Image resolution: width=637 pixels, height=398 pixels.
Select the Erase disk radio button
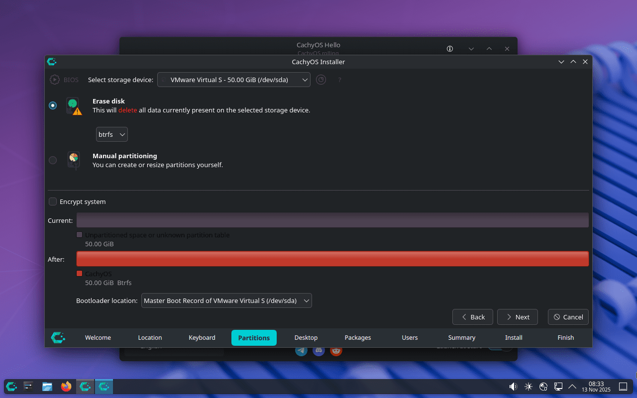[53, 105]
